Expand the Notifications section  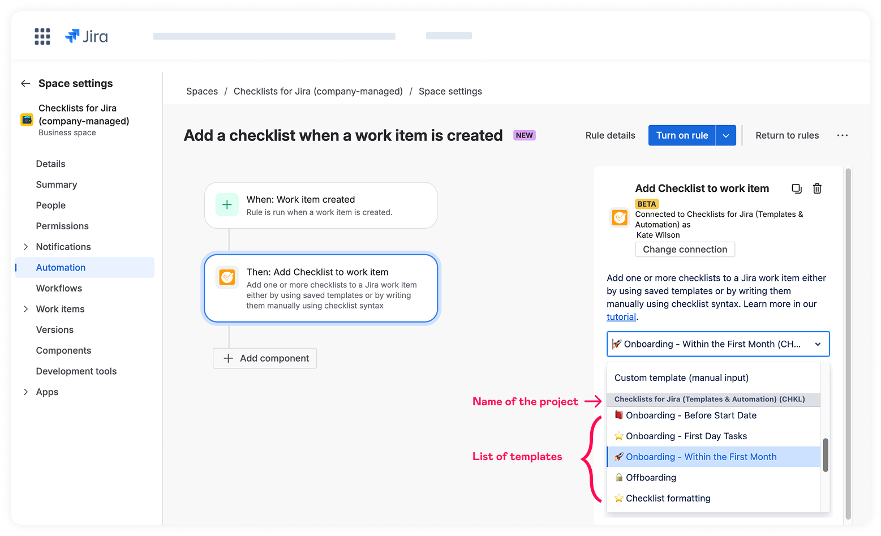25,247
